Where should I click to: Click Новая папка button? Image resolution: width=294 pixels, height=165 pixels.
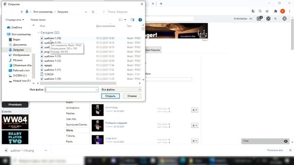pos(38,20)
